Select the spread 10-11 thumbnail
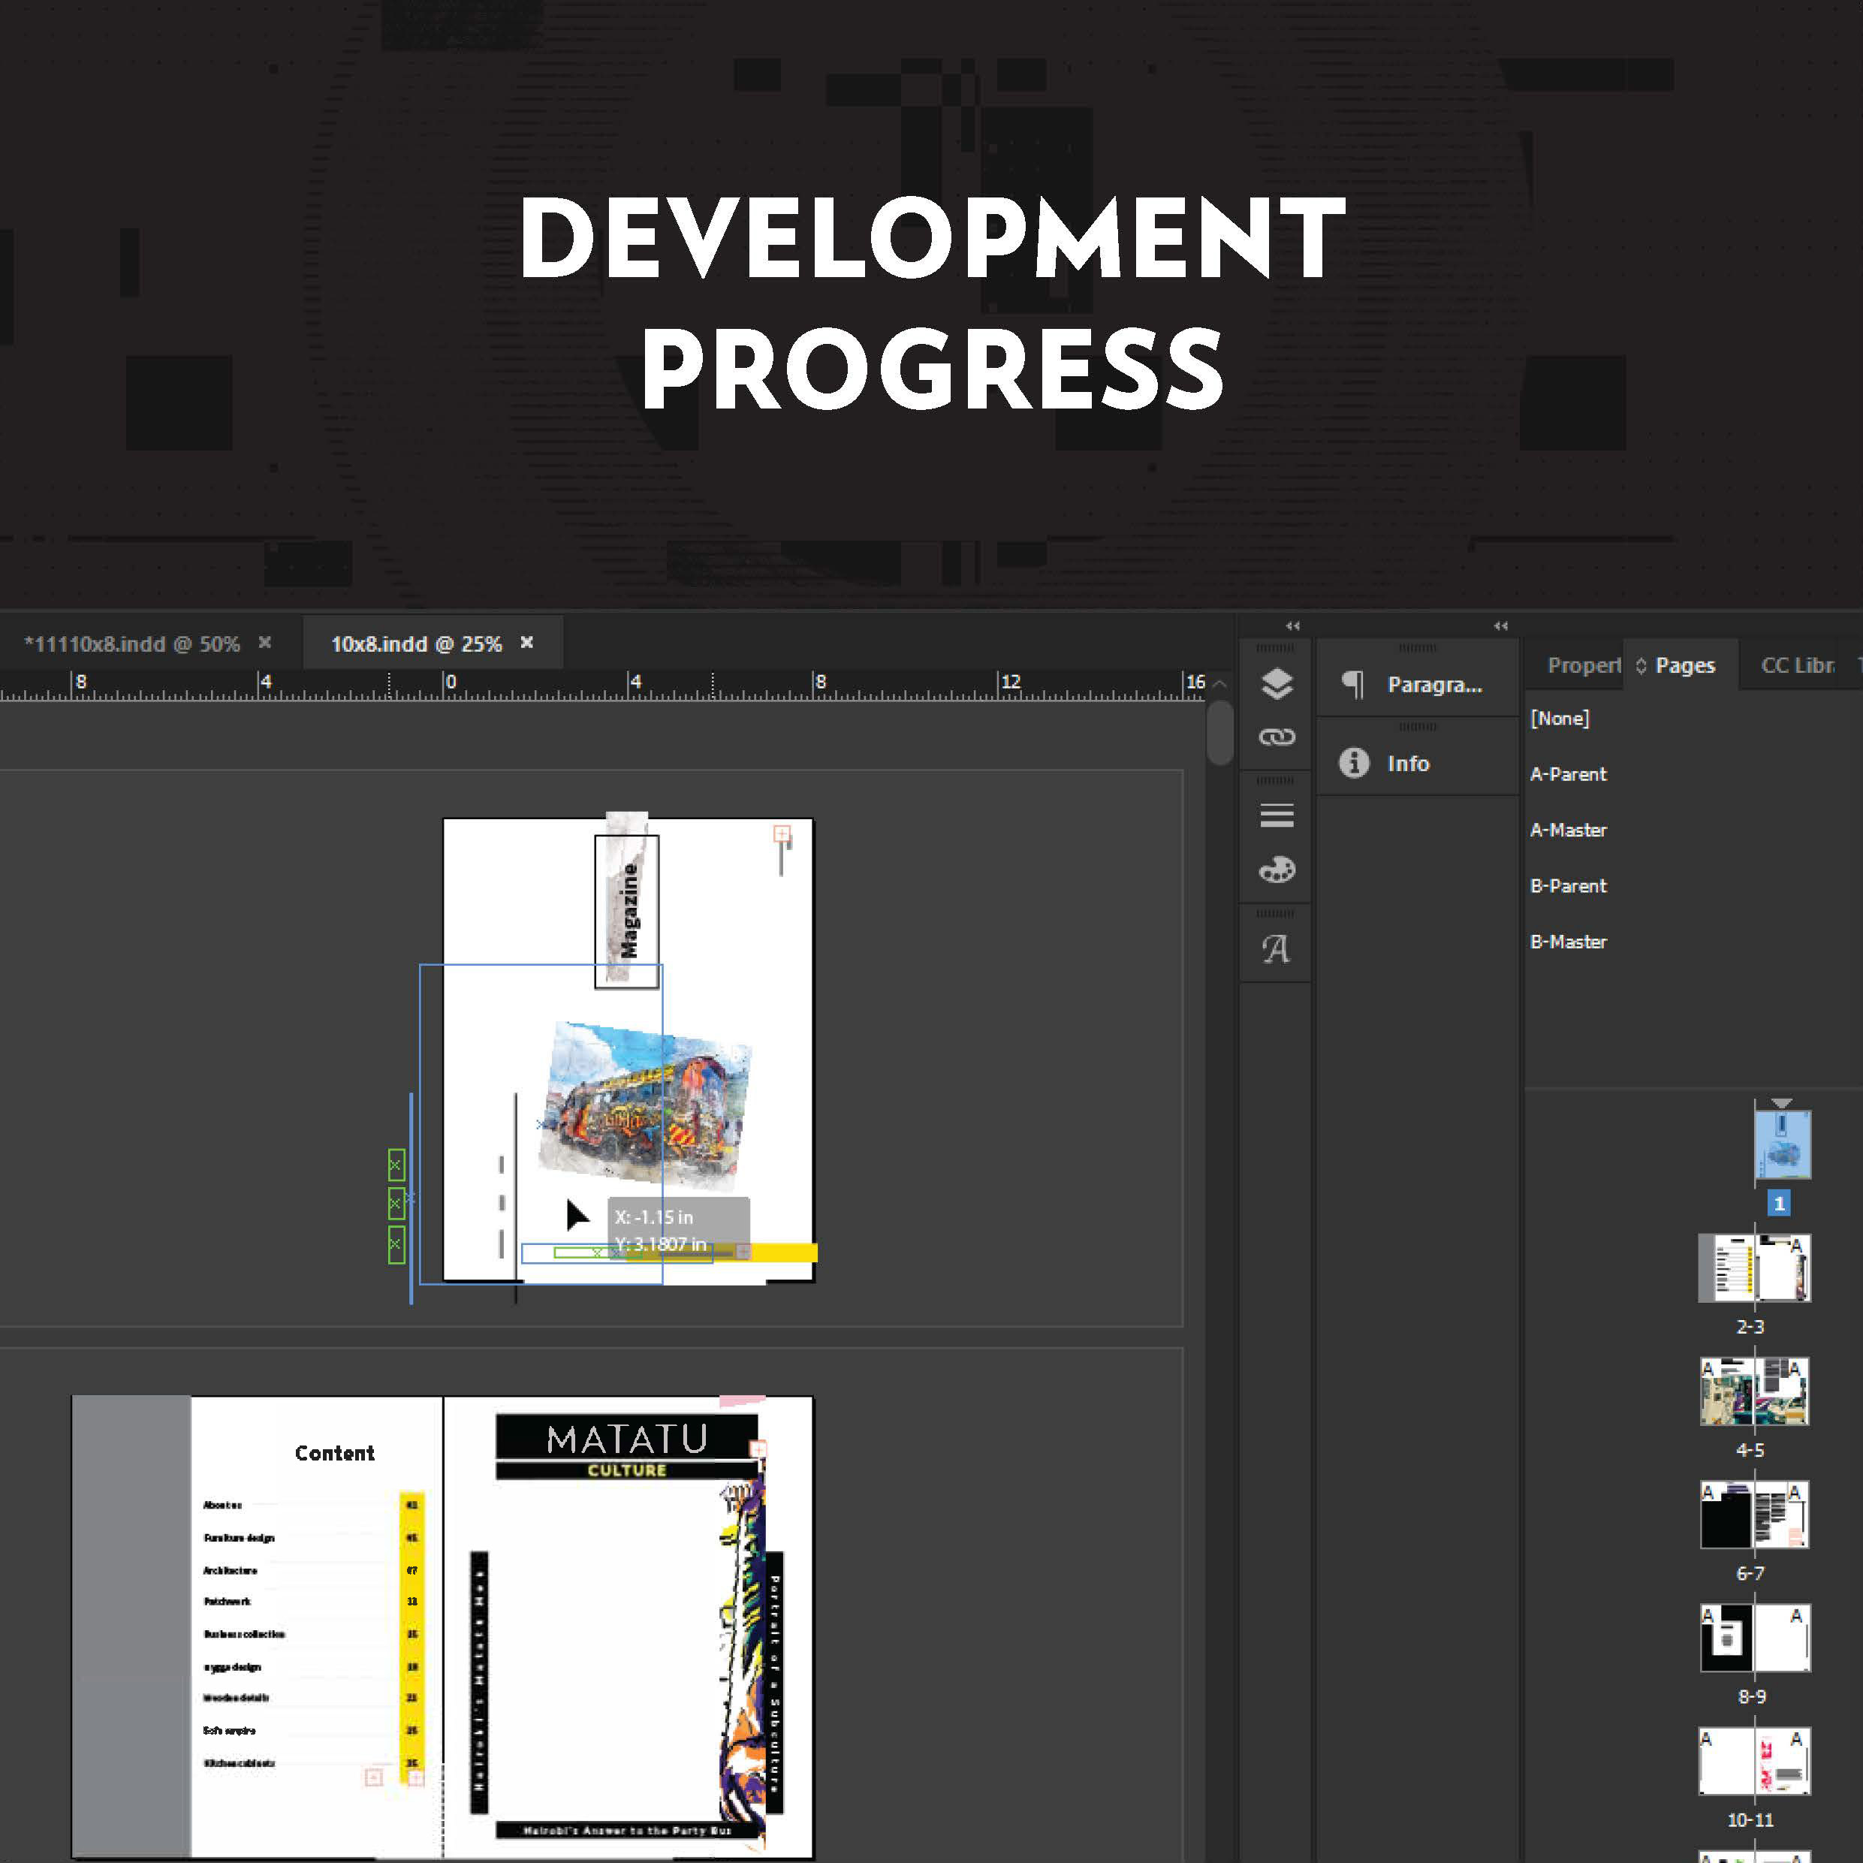This screenshot has height=1863, width=1863. tap(1754, 1762)
